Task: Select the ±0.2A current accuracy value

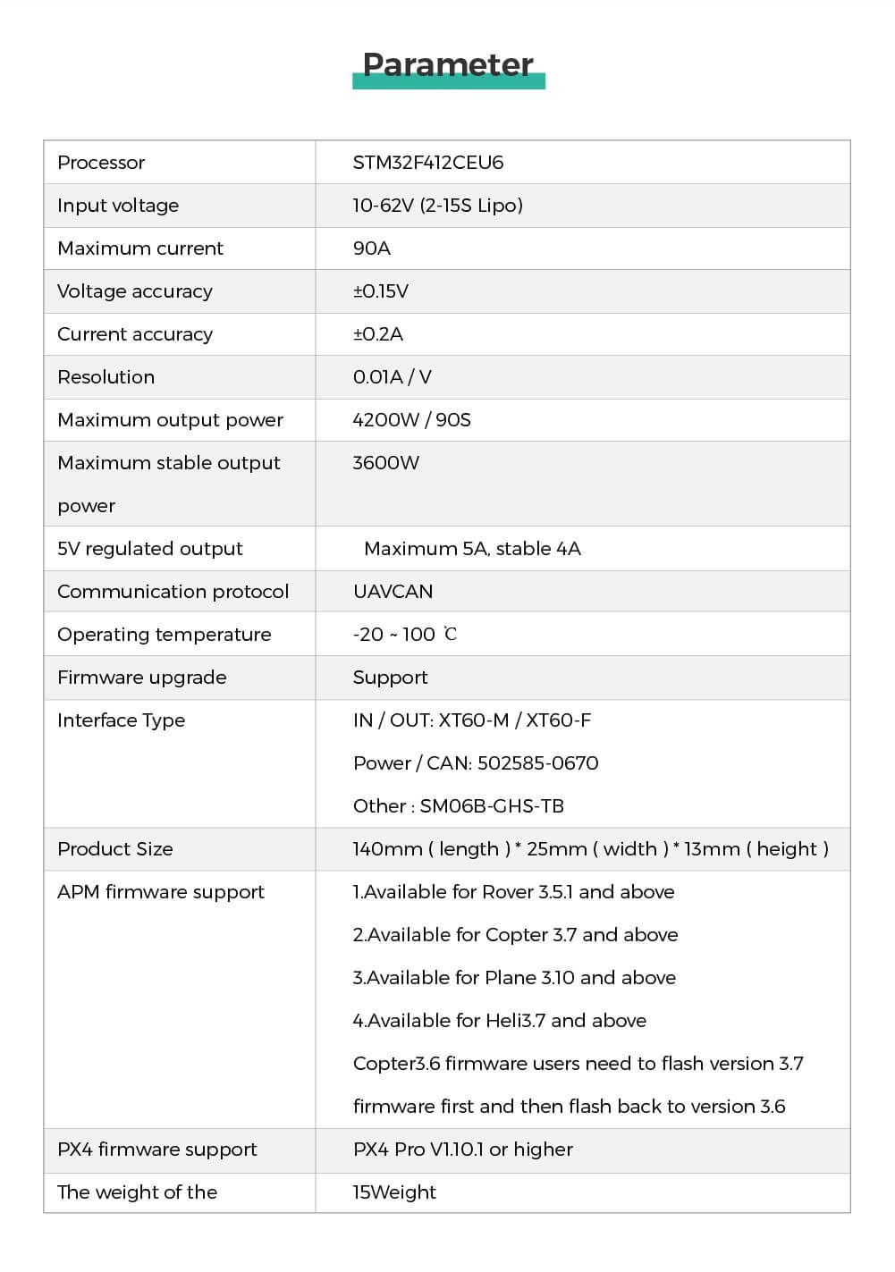Action: (377, 334)
